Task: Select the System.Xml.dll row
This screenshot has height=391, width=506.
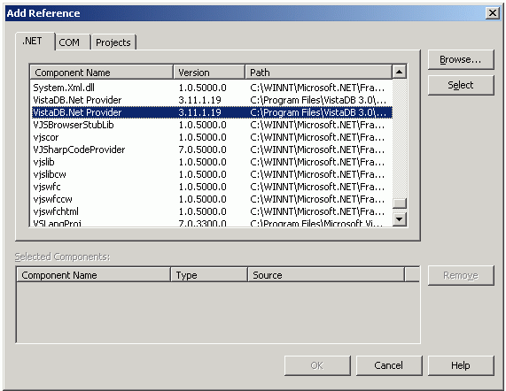Action: (212, 88)
